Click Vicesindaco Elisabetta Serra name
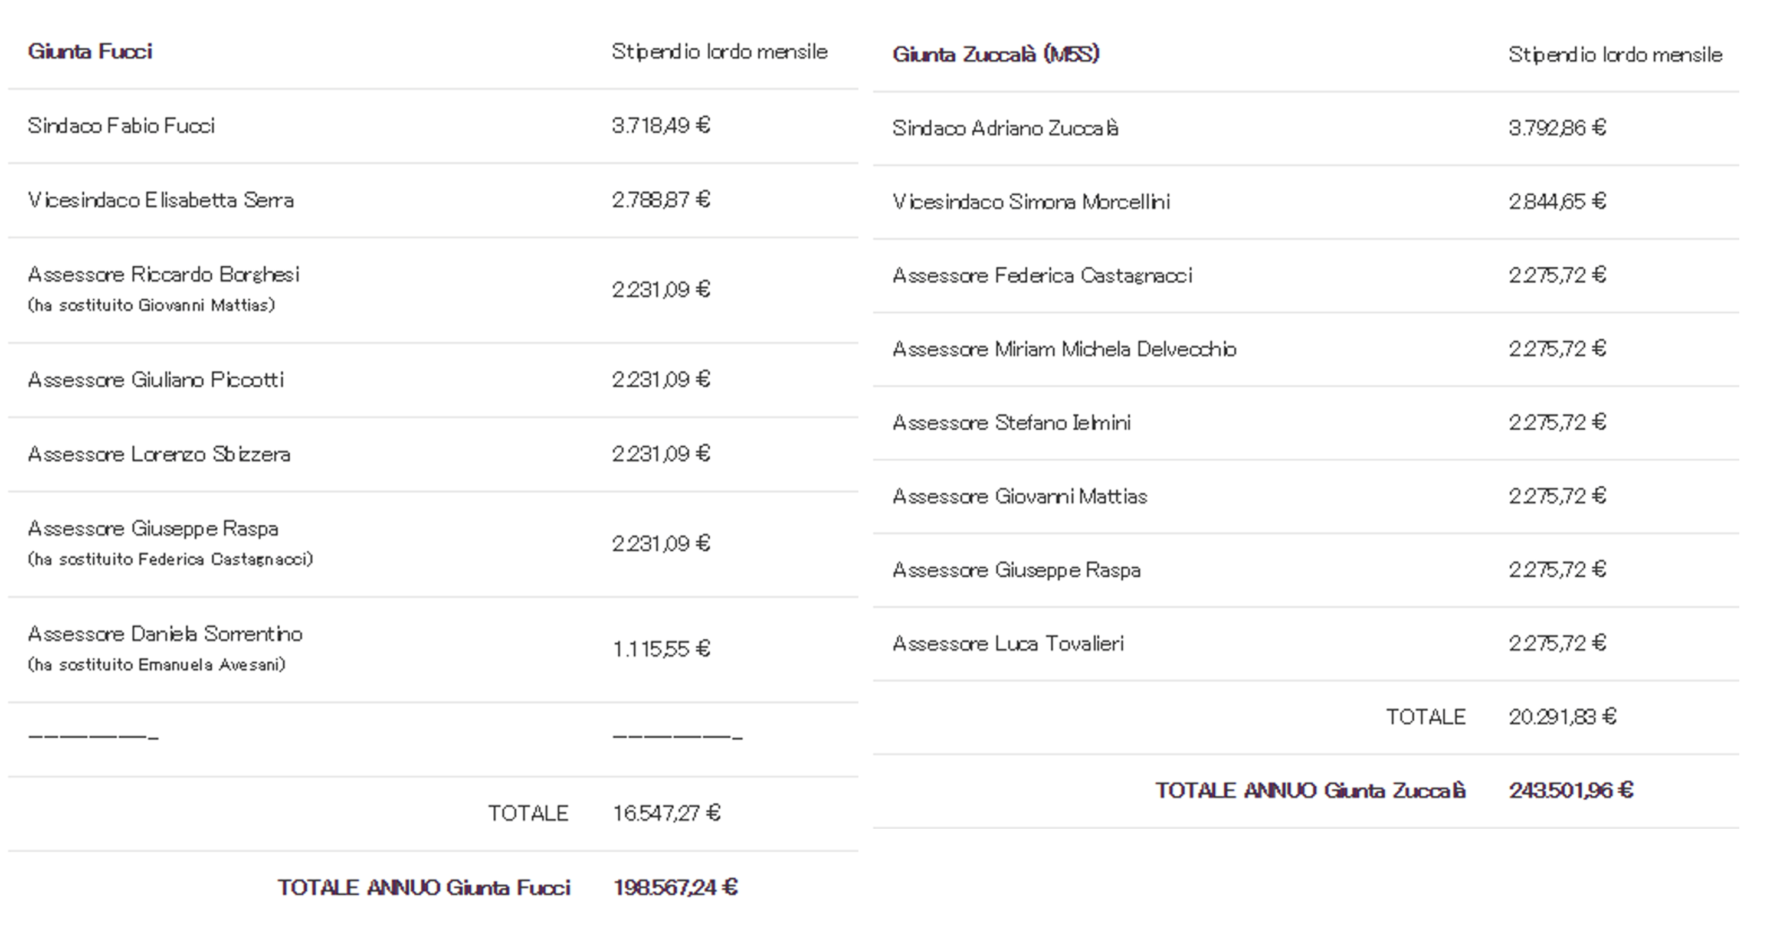 point(161,200)
